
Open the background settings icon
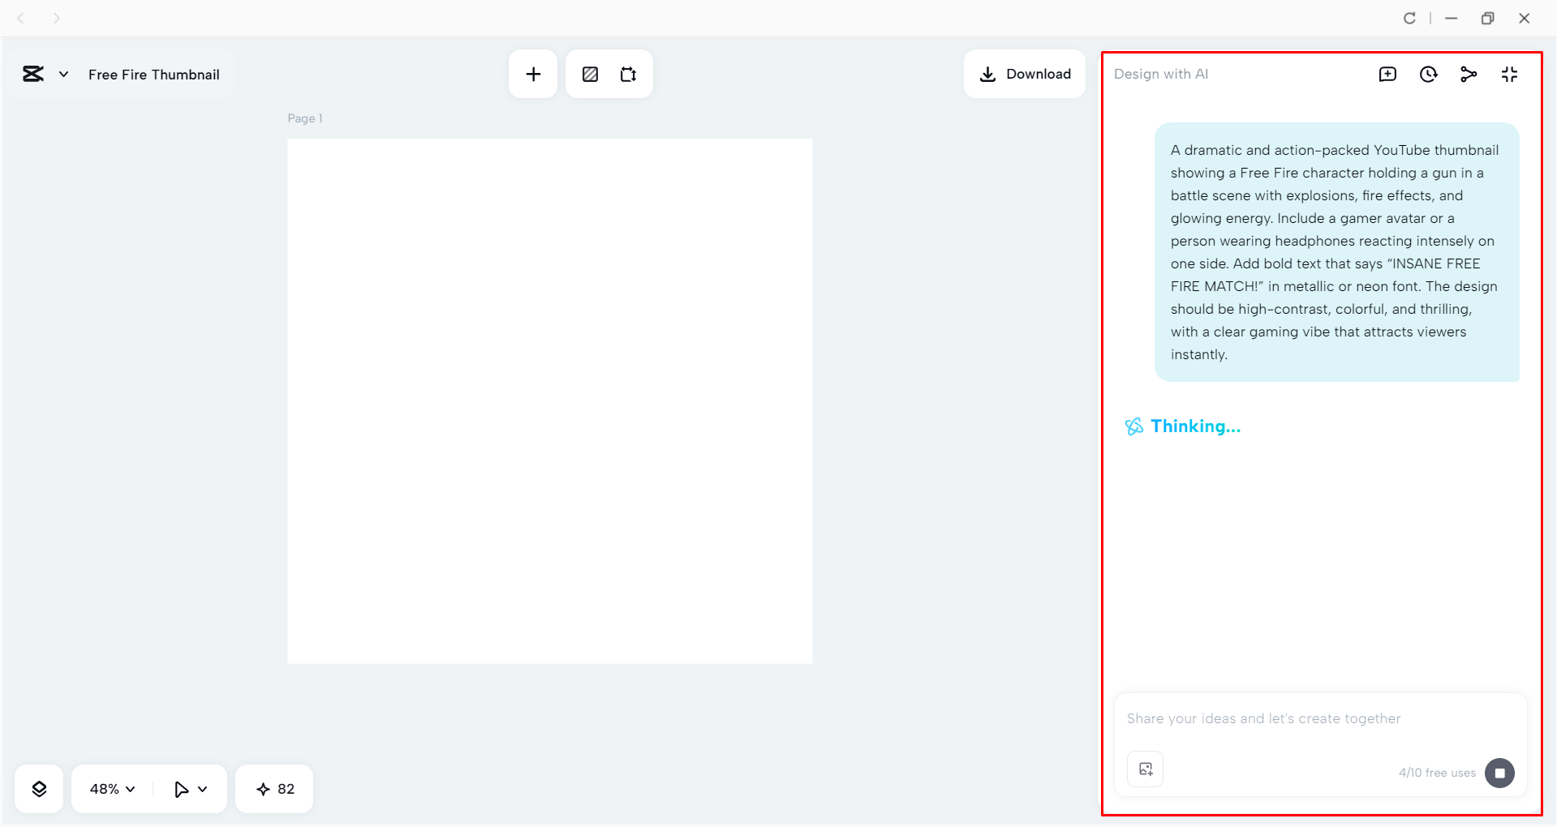coord(591,75)
